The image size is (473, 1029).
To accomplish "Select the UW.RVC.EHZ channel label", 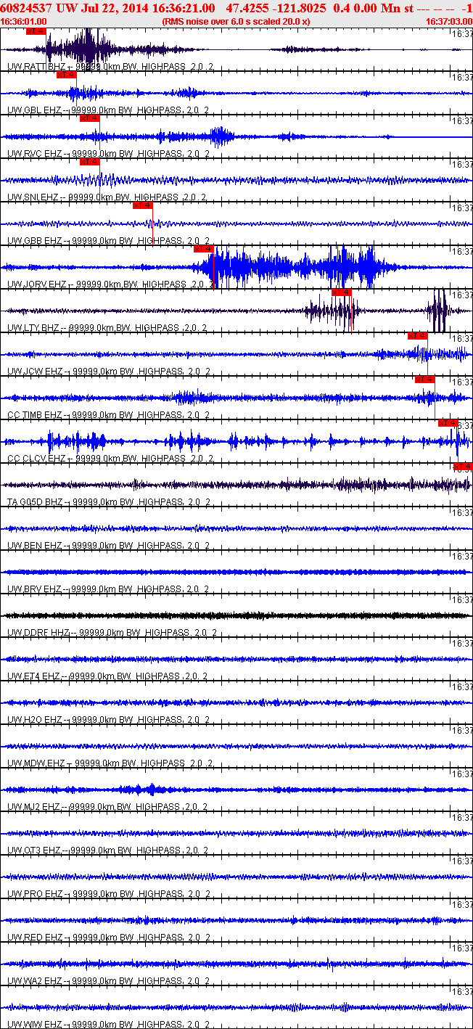I will [109, 154].
